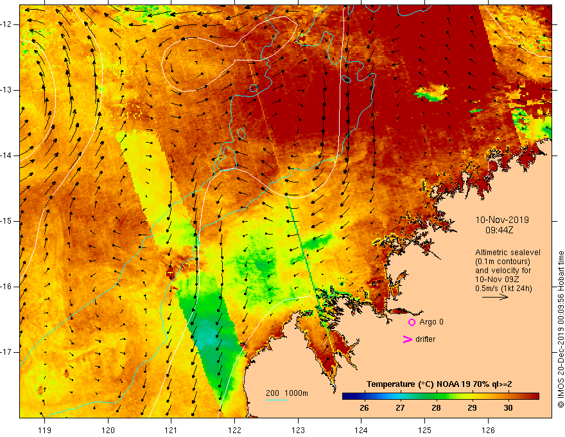Click the 29 label under the color bar
This screenshot has width=565, height=437.
click(x=472, y=408)
